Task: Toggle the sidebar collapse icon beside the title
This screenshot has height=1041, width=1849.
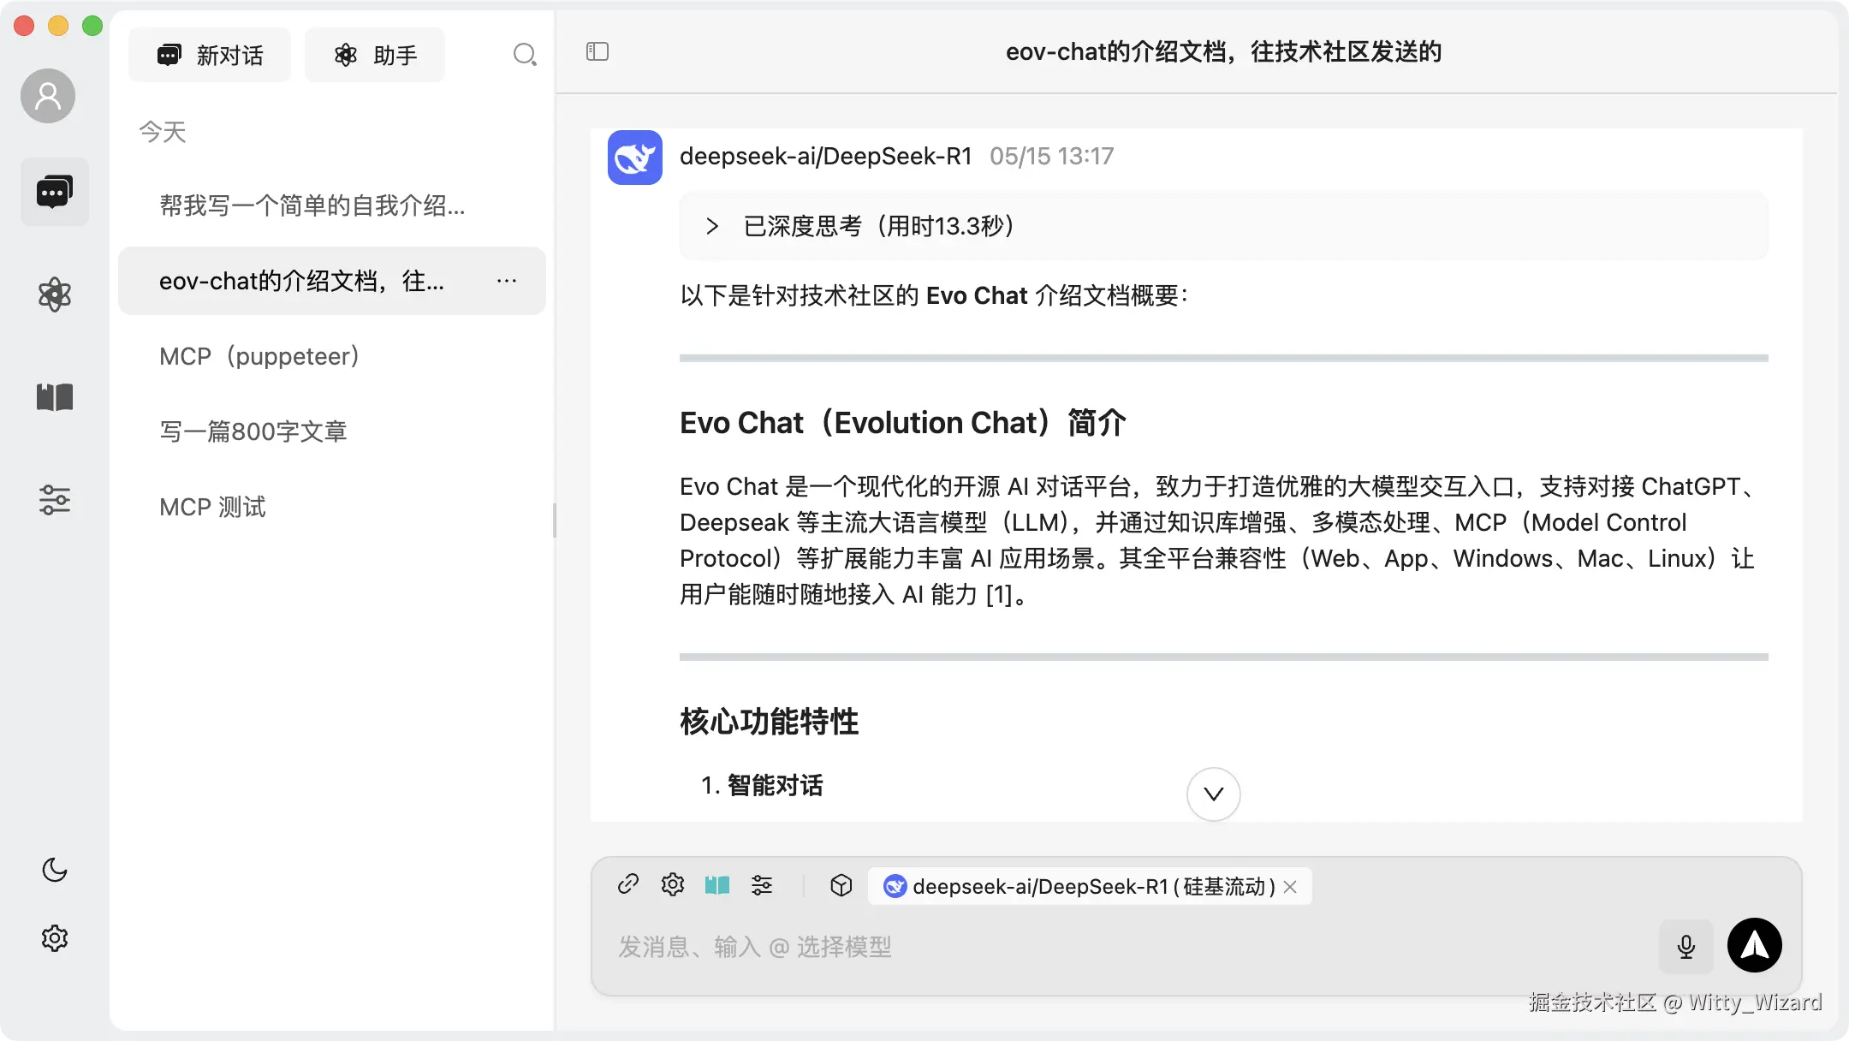Action: click(597, 51)
